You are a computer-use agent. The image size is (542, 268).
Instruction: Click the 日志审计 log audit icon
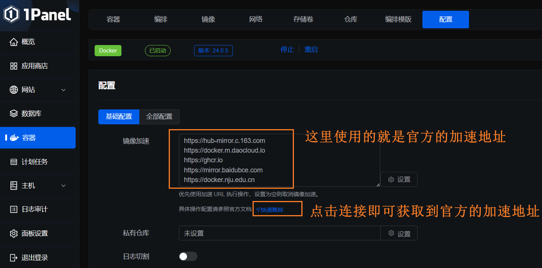click(x=13, y=209)
